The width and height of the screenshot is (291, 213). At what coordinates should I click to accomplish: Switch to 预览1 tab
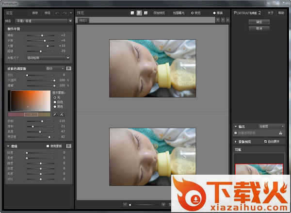click(x=83, y=20)
